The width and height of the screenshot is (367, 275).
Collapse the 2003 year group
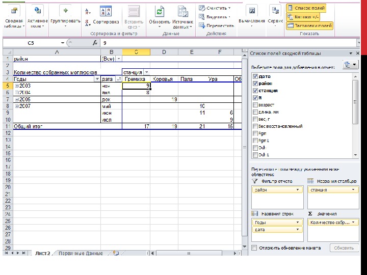(x=17, y=86)
